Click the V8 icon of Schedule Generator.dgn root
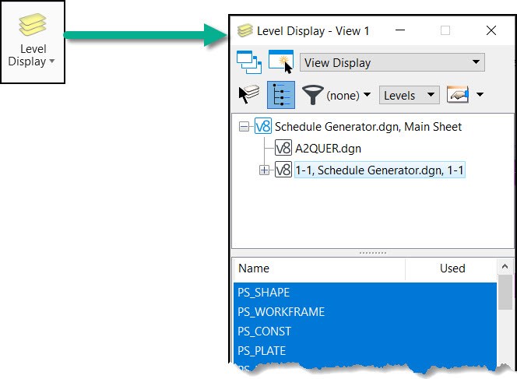The image size is (517, 379). coord(263,126)
